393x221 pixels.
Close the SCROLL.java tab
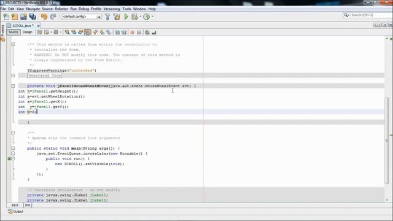coord(38,26)
